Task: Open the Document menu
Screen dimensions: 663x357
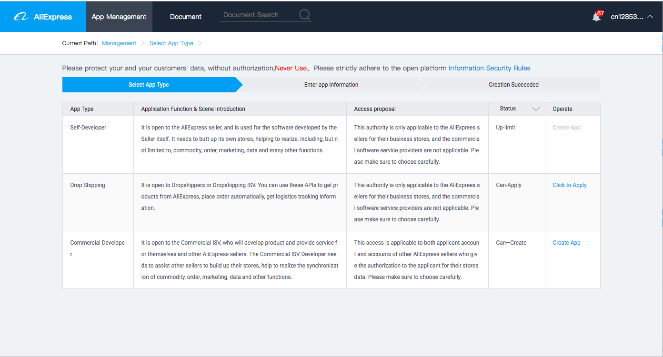Action: coord(186,17)
